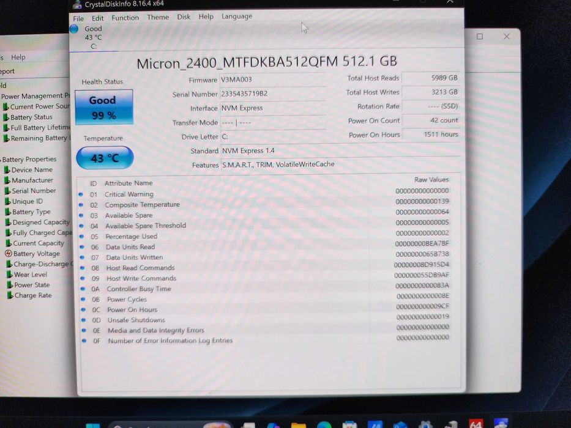571x428 pixels.
Task: Click the Attribute Name column header
Action: pyautogui.click(x=129, y=183)
